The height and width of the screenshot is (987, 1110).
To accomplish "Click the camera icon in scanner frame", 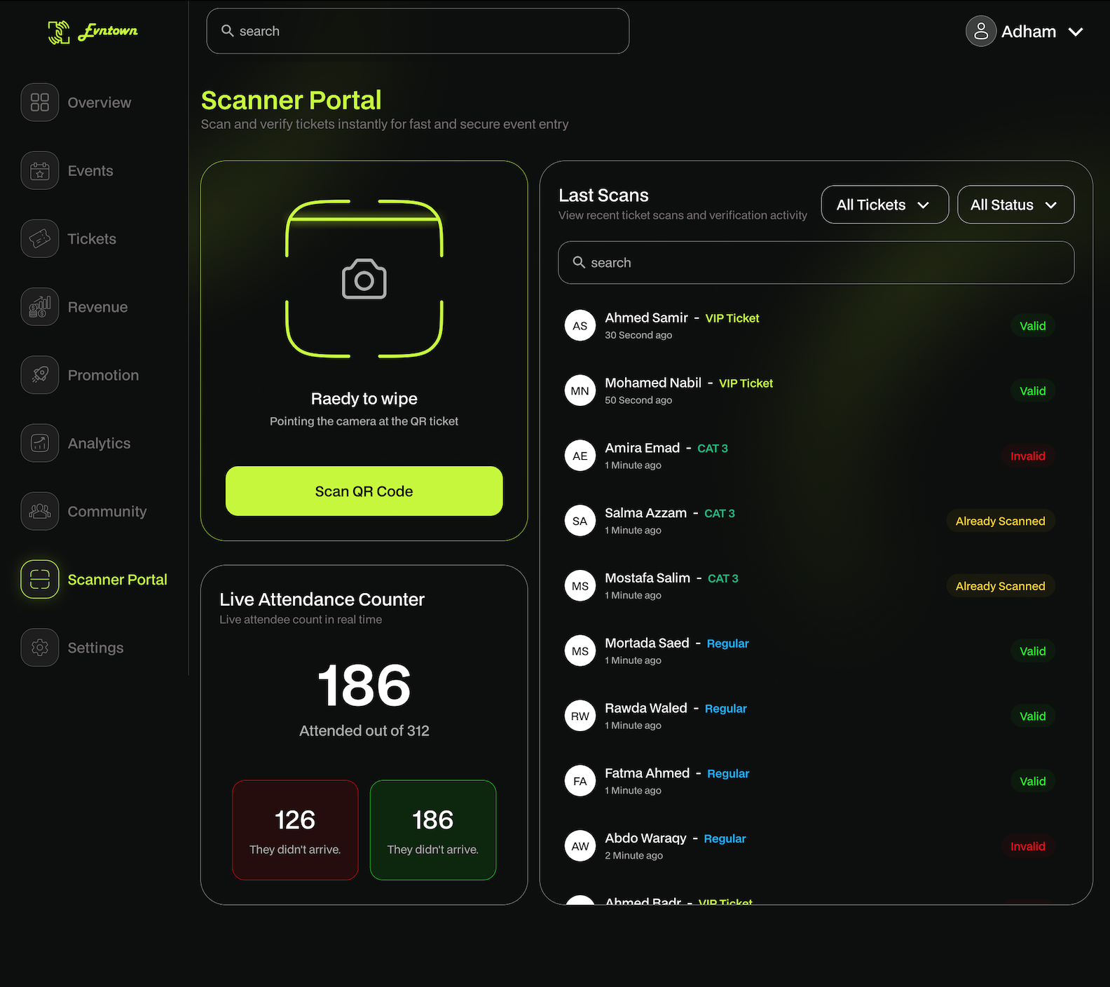I will 364,279.
